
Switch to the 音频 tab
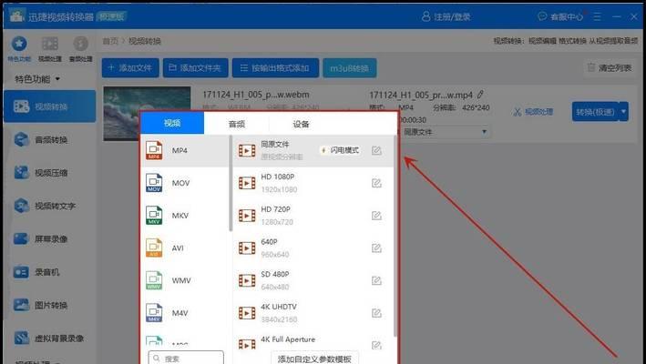[x=237, y=124]
